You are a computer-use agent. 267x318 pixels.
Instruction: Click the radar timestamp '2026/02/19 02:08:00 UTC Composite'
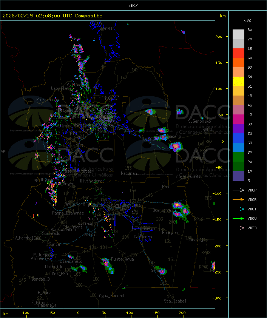[x=52, y=16]
